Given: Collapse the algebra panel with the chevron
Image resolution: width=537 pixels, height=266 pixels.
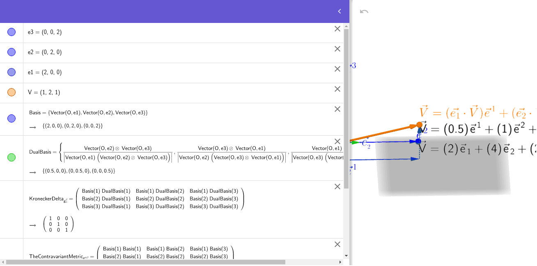Looking at the screenshot, I should (x=339, y=11).
